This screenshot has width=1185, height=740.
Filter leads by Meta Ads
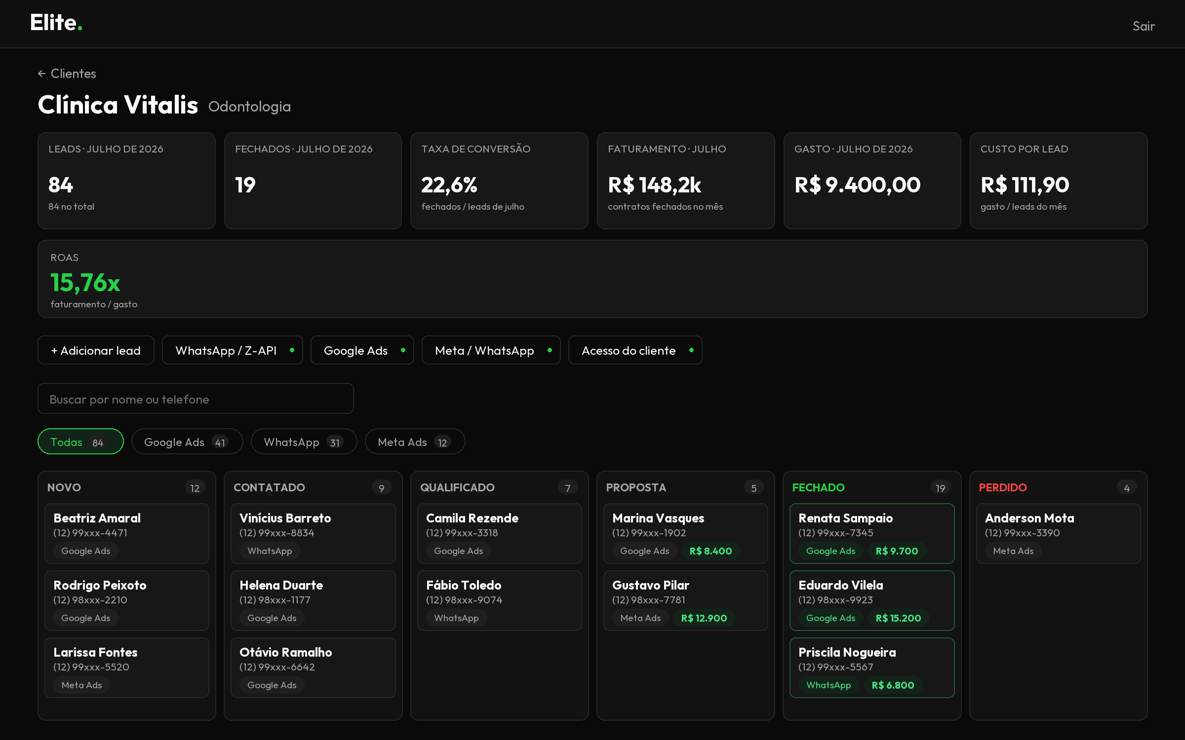point(415,442)
